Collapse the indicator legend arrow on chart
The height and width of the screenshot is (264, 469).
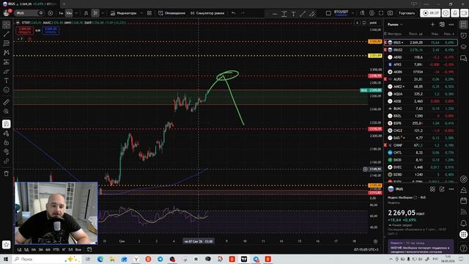pos(20,39)
